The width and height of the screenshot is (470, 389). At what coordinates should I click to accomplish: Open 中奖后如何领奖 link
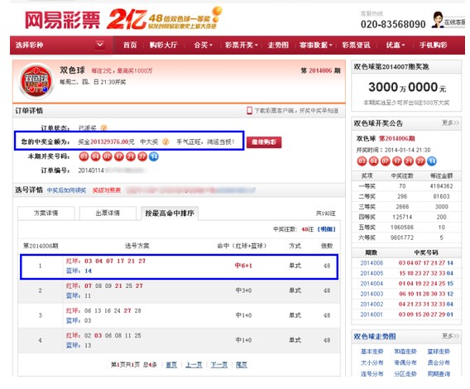point(66,190)
